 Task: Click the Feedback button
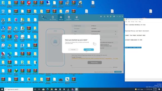click(118, 72)
